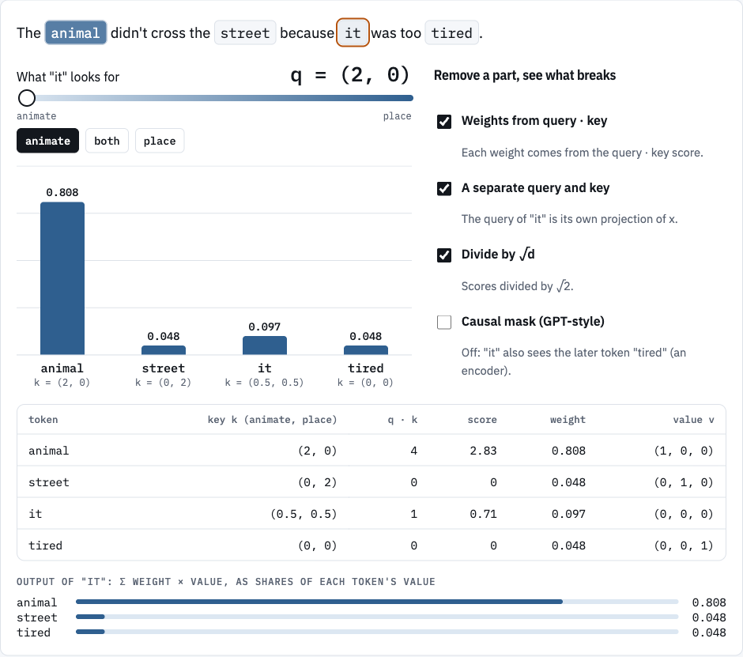Click the street bar in the chart
Viewport: 743px width, 657px height.
click(164, 350)
